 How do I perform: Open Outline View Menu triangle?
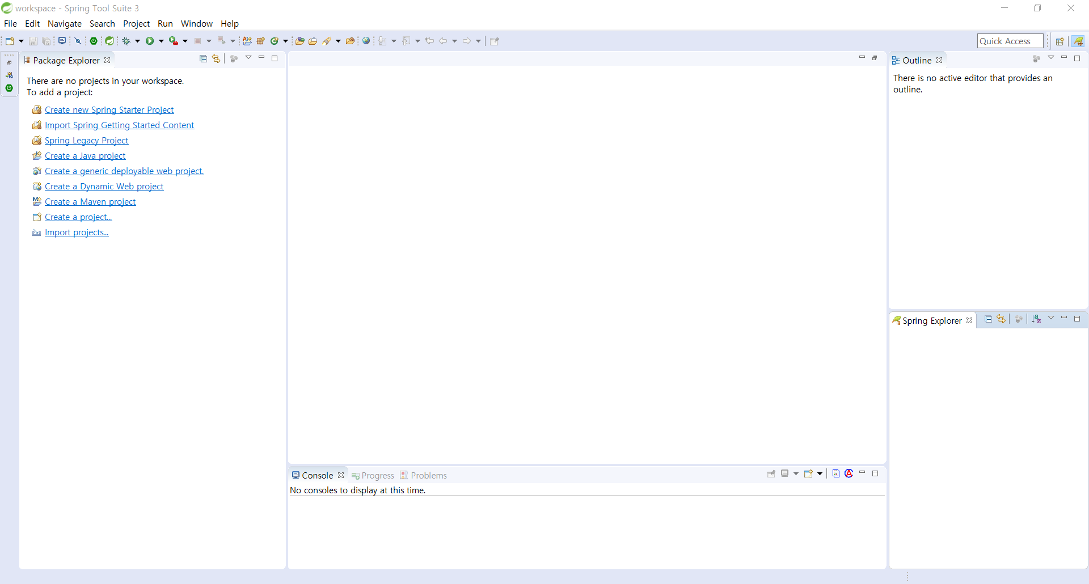(x=1051, y=58)
